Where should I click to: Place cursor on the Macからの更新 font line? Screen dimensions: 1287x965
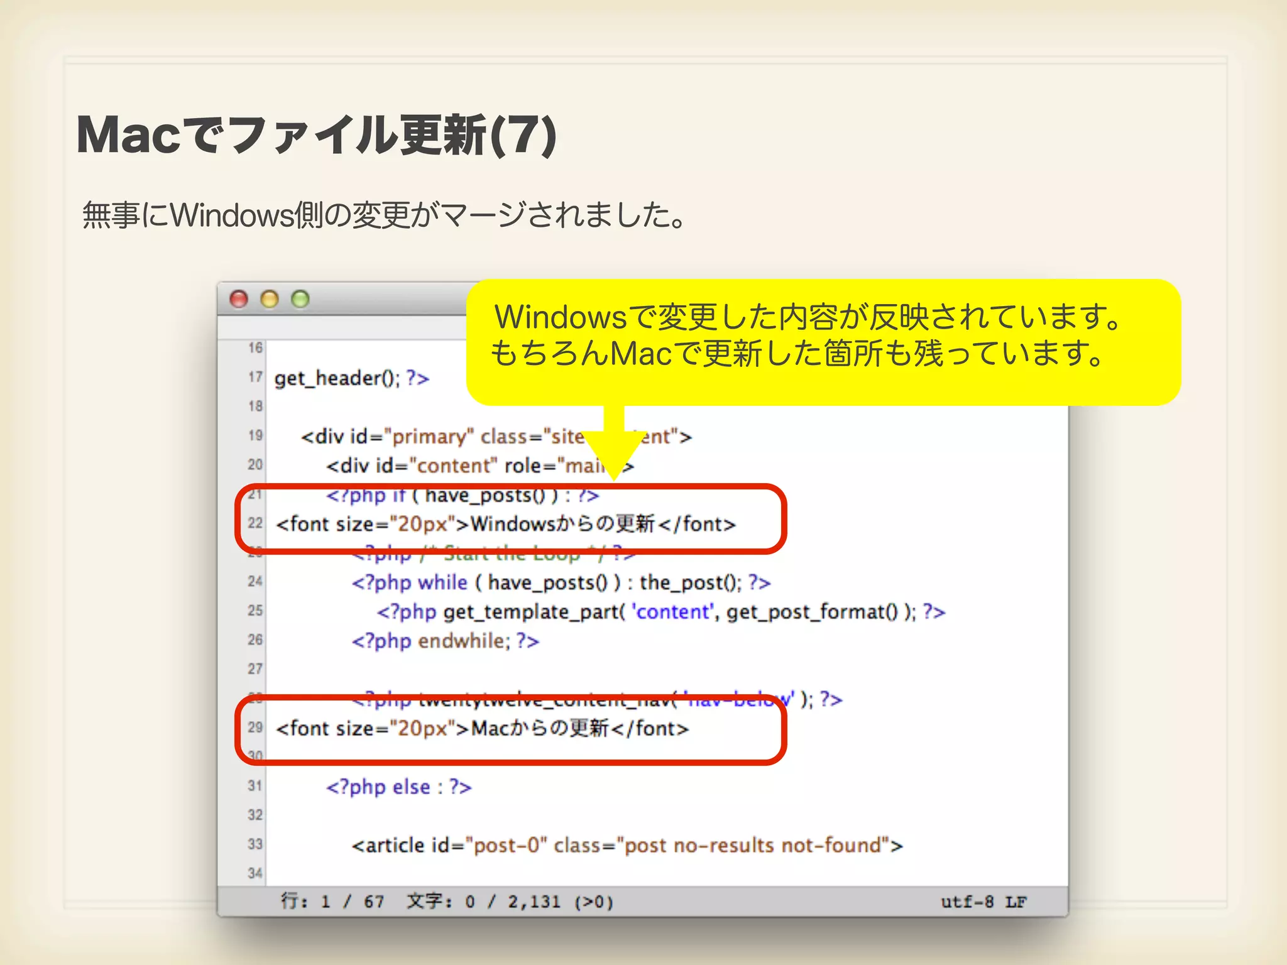click(x=482, y=729)
